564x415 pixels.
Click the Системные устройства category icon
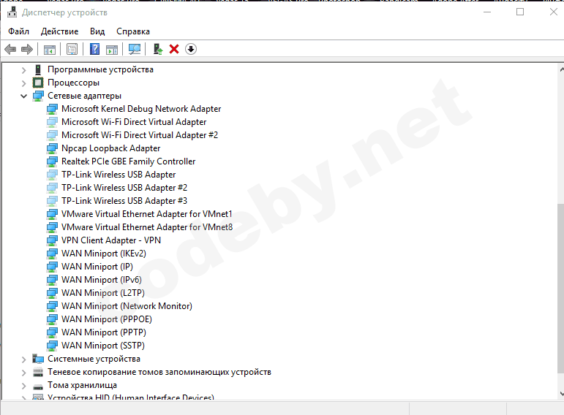pyautogui.click(x=38, y=359)
